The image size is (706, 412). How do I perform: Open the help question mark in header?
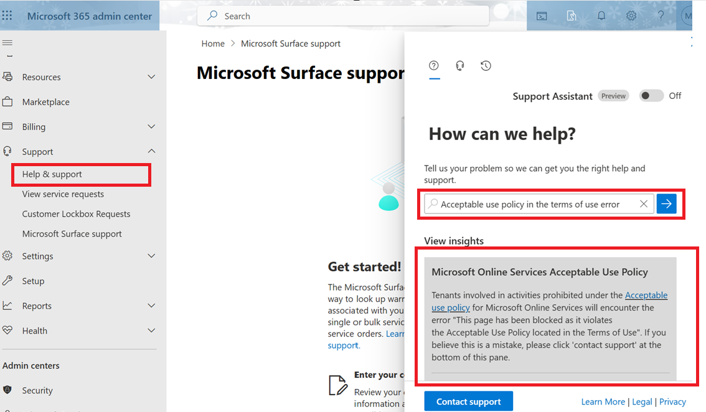click(x=661, y=16)
